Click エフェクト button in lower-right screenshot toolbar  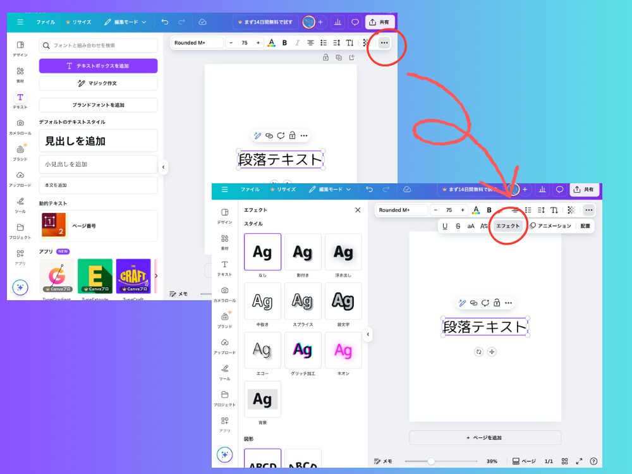click(x=508, y=226)
